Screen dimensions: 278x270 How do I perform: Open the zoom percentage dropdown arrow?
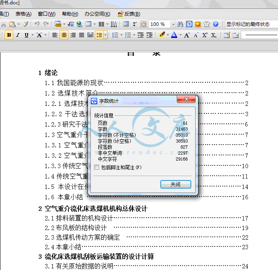[x=173, y=24]
